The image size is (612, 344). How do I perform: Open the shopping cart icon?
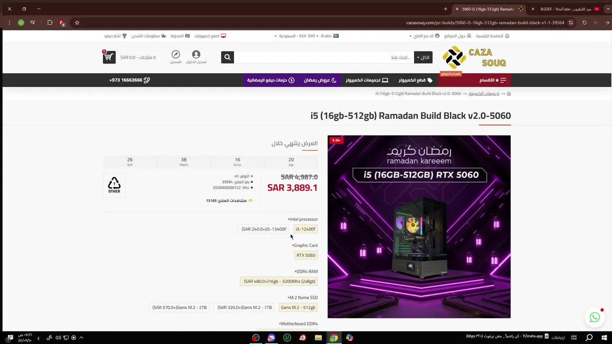pos(109,57)
